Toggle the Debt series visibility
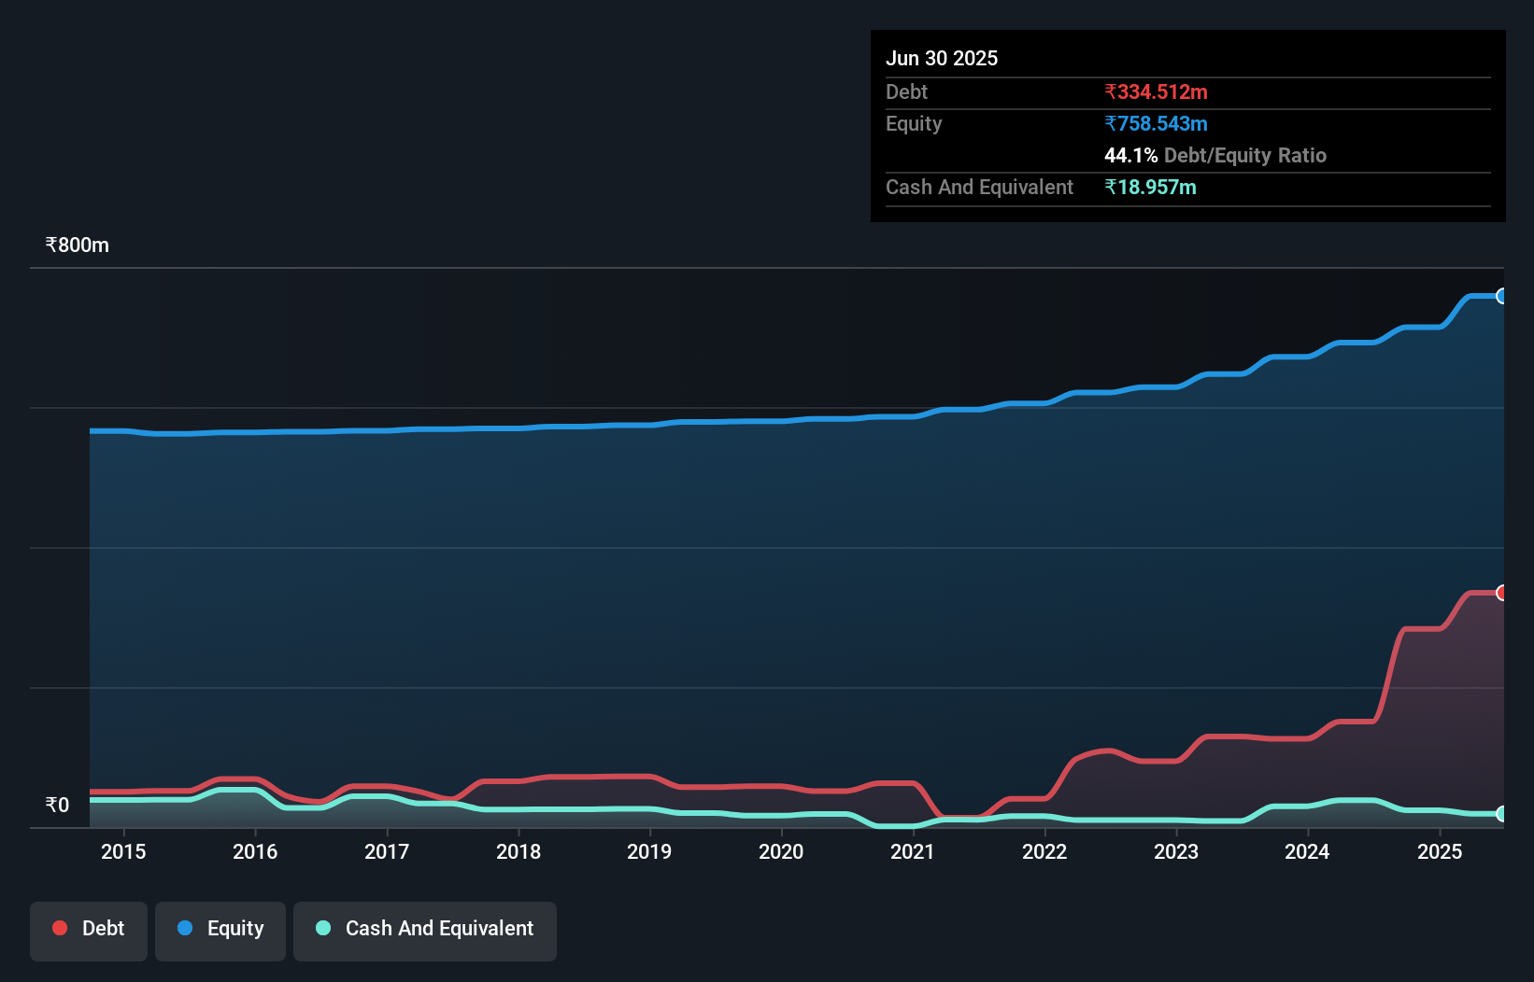 [89, 930]
